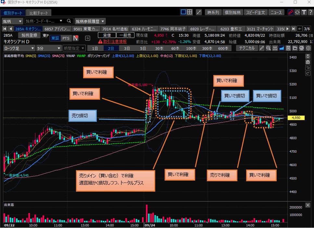314x228 pixels.
Task: Toggle the volume area chart icon
Action: (282, 48)
